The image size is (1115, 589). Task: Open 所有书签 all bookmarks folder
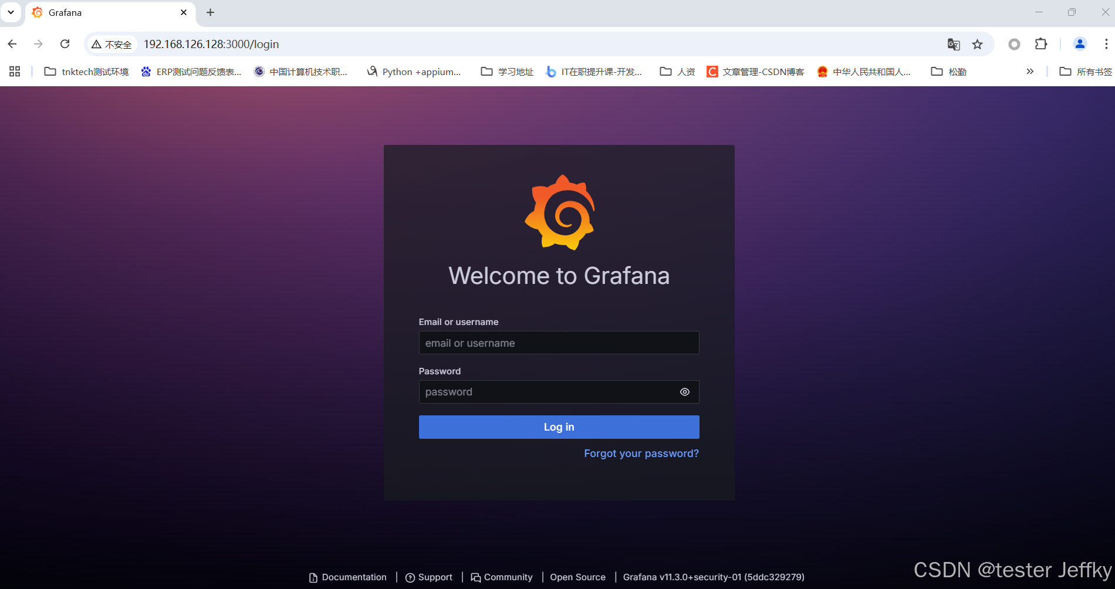coord(1086,72)
